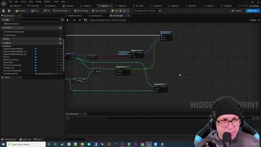Open the Diff dropdown
Screen dimensions: 261x147
(x=35, y=11)
